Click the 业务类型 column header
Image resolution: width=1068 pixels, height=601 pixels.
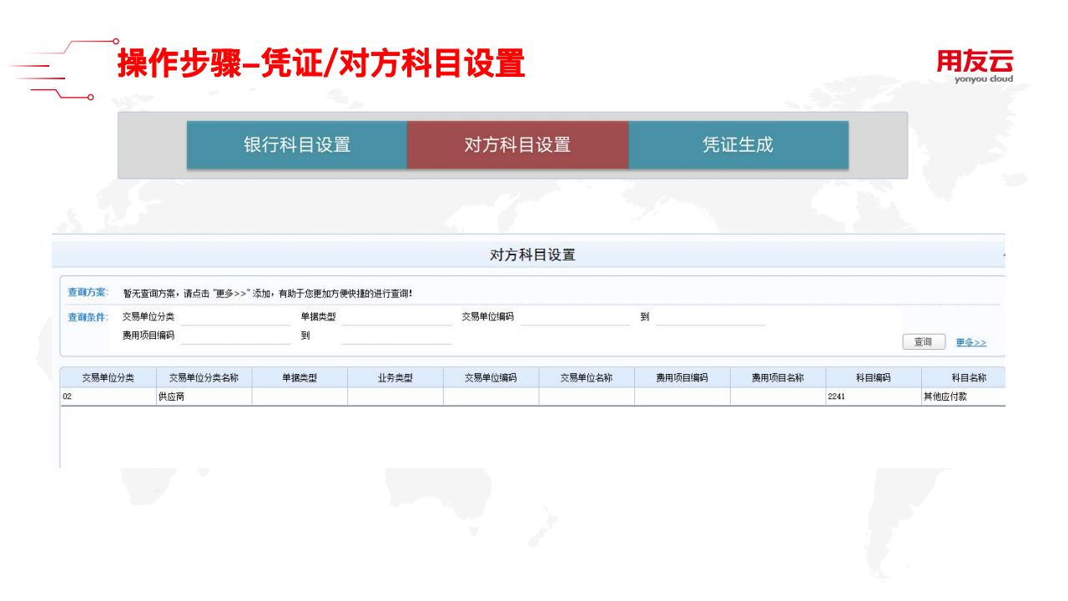(x=395, y=377)
